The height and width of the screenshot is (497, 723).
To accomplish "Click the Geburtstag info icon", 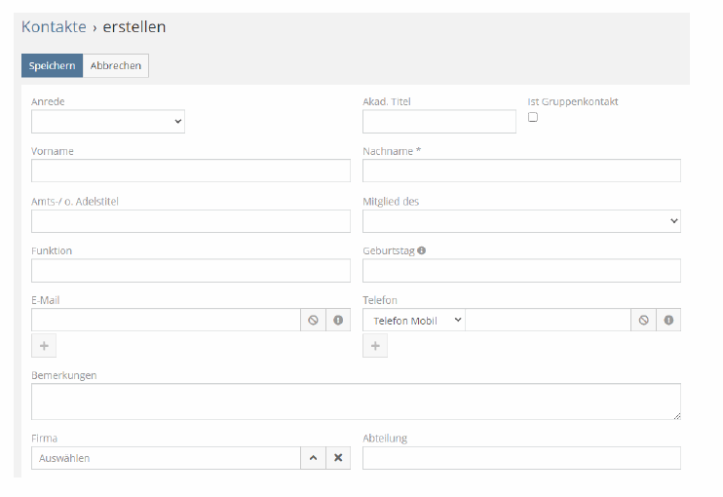I will click(x=422, y=250).
